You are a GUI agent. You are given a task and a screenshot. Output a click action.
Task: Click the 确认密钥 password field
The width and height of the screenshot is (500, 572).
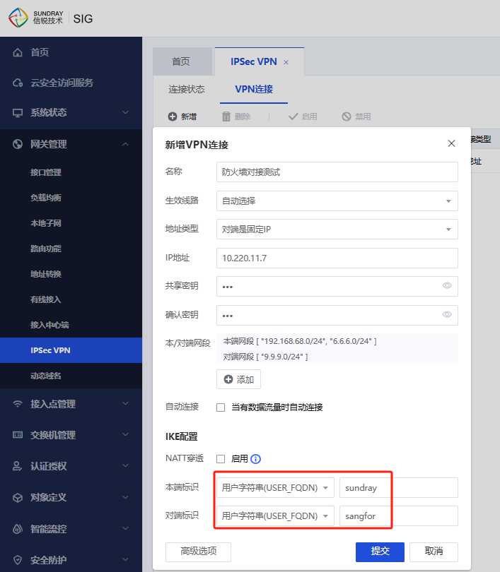point(337,315)
